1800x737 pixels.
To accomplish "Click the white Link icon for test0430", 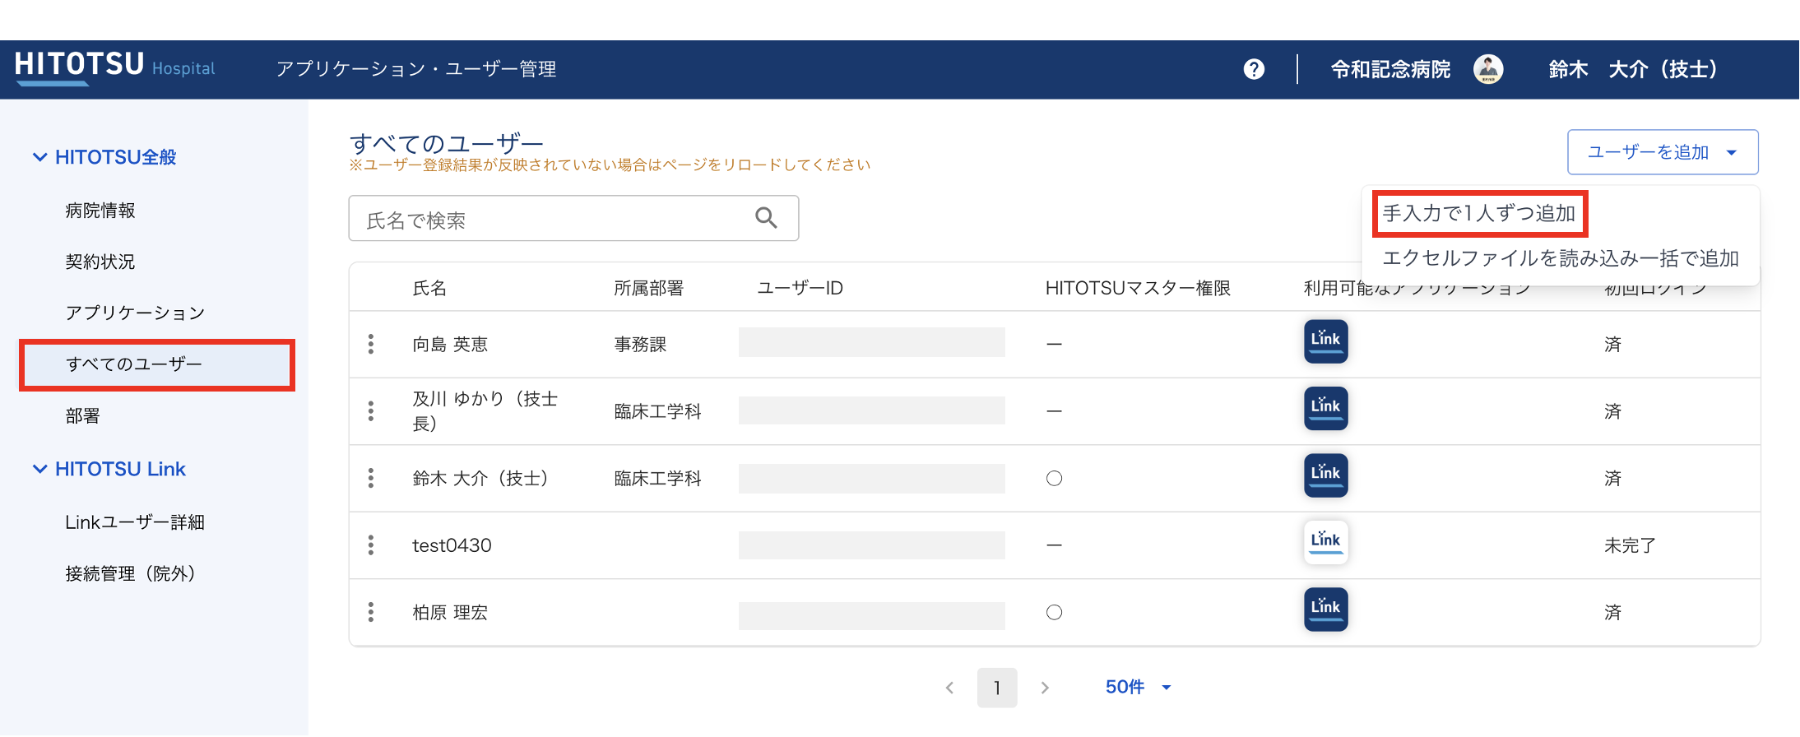I will pos(1325,542).
